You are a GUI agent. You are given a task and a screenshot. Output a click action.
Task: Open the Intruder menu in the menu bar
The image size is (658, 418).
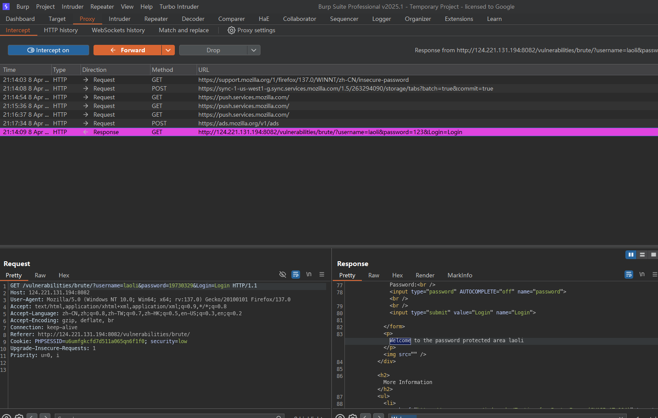73,7
